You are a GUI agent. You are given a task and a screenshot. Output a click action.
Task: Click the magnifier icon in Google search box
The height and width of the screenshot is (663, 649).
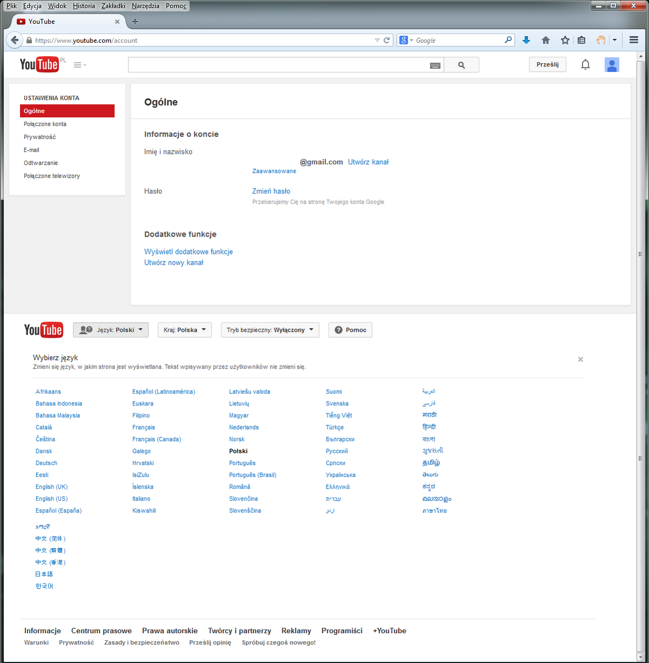(x=508, y=40)
